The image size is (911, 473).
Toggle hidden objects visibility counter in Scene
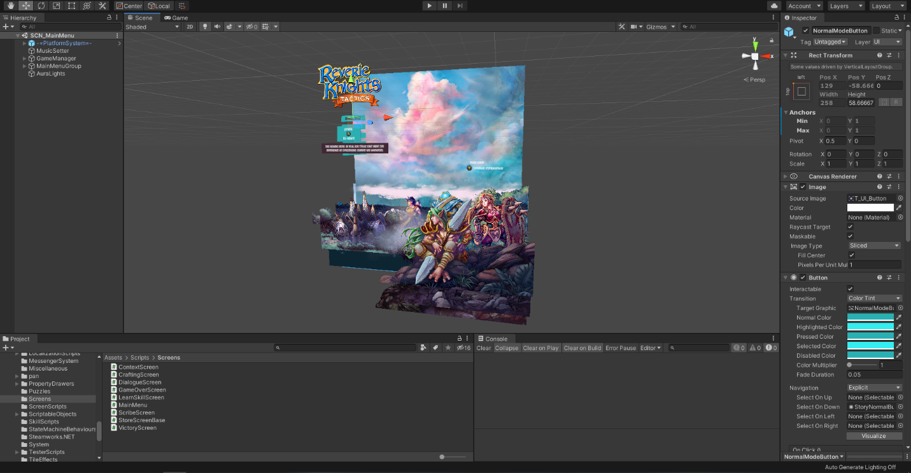(x=252, y=27)
